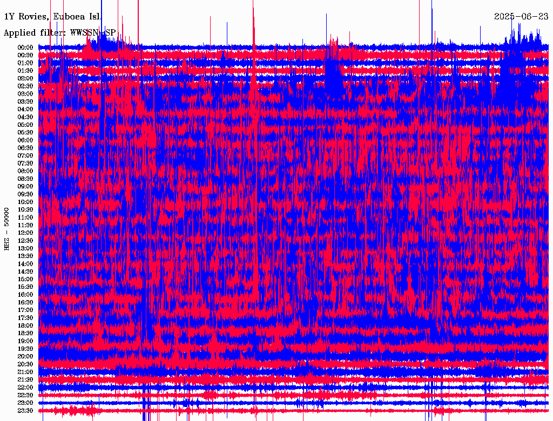The height and width of the screenshot is (421, 553).
Task: Select the 22:00 time label
Action: click(25, 387)
